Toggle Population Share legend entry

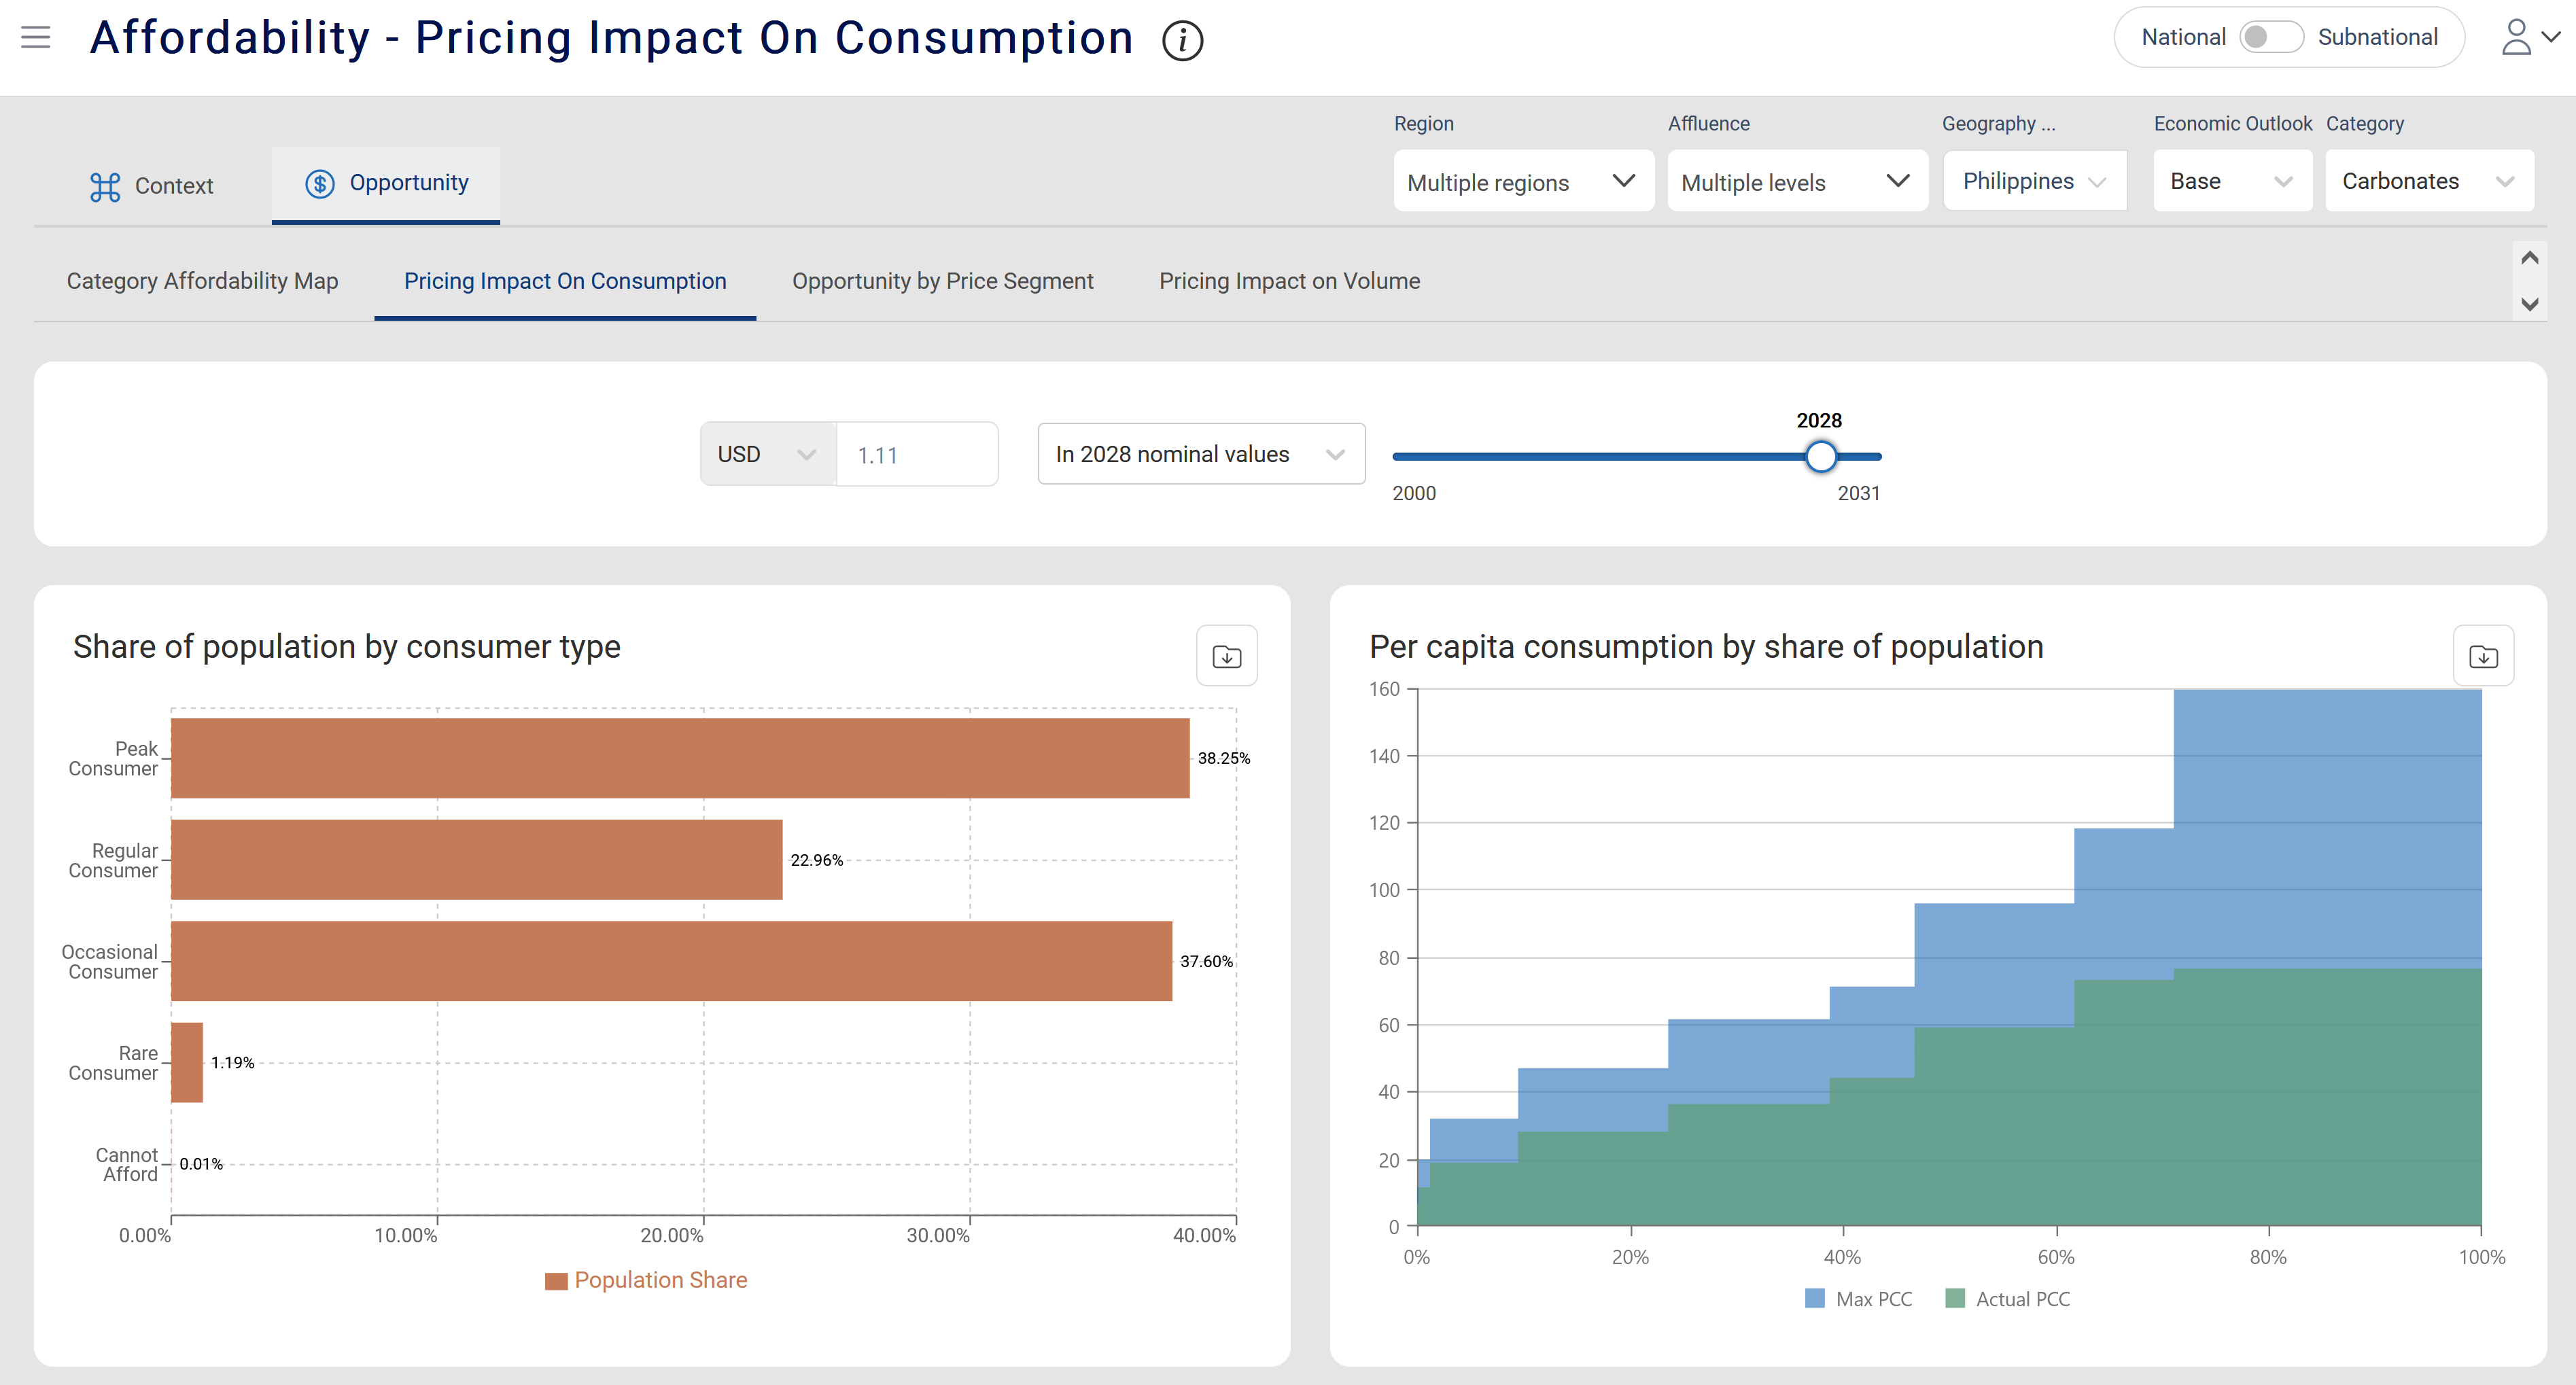tap(646, 1280)
